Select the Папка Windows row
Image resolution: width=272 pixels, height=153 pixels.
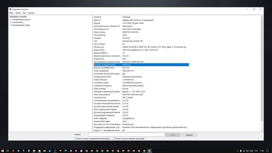click(x=141, y=79)
